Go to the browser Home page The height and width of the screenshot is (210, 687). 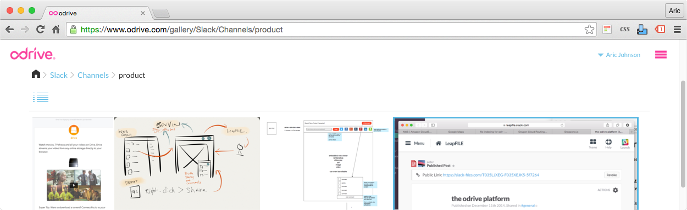(x=56, y=30)
